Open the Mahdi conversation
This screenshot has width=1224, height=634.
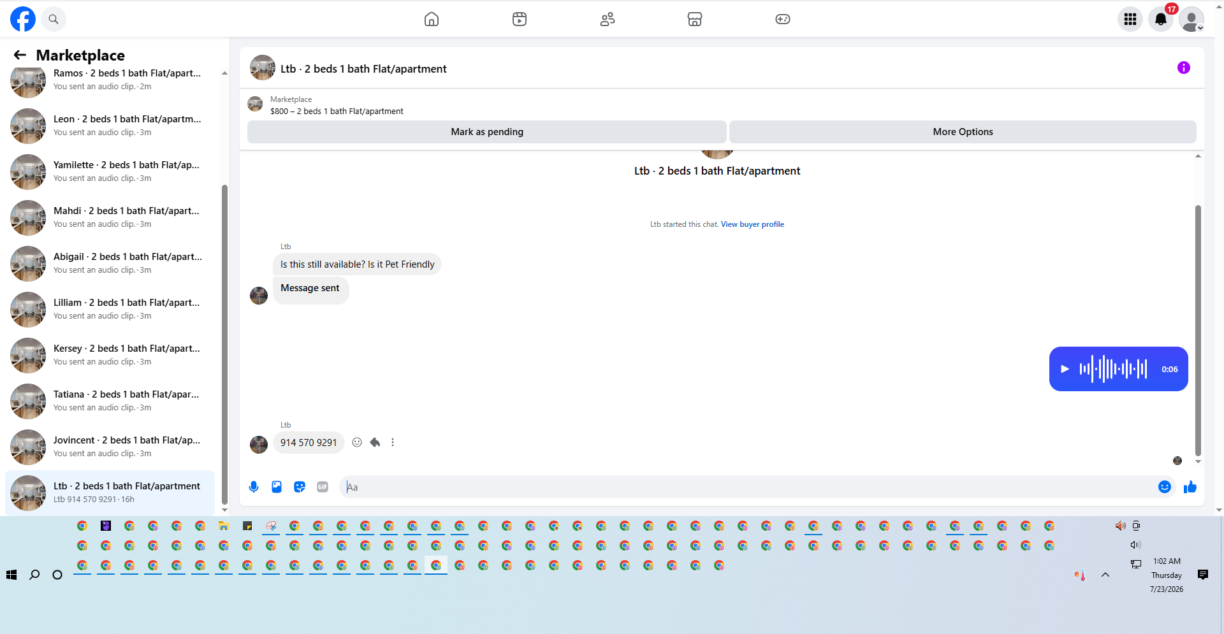click(x=110, y=218)
